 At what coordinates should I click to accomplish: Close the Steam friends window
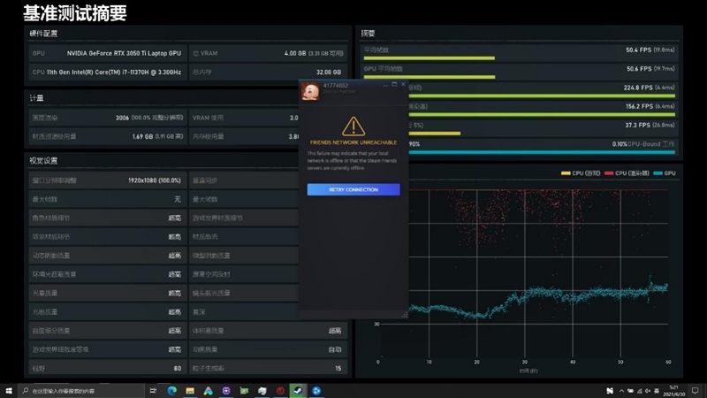coord(404,84)
